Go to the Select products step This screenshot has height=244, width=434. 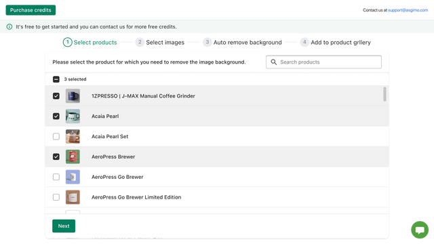[x=90, y=42]
